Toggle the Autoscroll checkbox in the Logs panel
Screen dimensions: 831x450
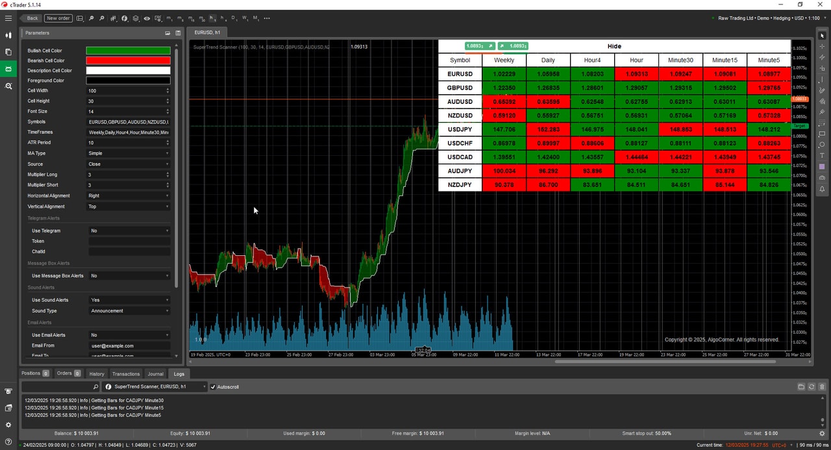coord(213,386)
